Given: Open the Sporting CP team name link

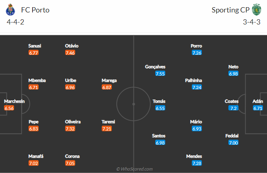Looking at the screenshot, I should pyautogui.click(x=230, y=10).
